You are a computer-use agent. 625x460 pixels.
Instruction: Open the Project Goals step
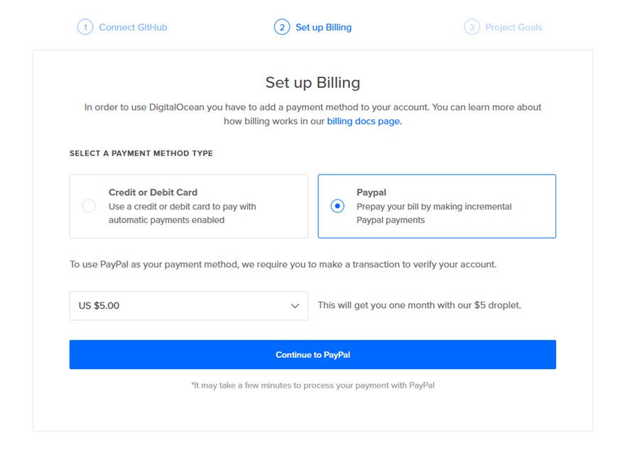click(513, 28)
